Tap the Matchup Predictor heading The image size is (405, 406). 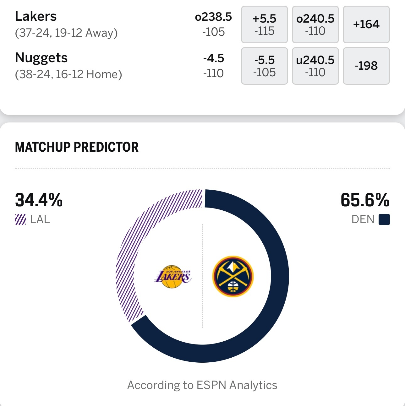coord(77,147)
